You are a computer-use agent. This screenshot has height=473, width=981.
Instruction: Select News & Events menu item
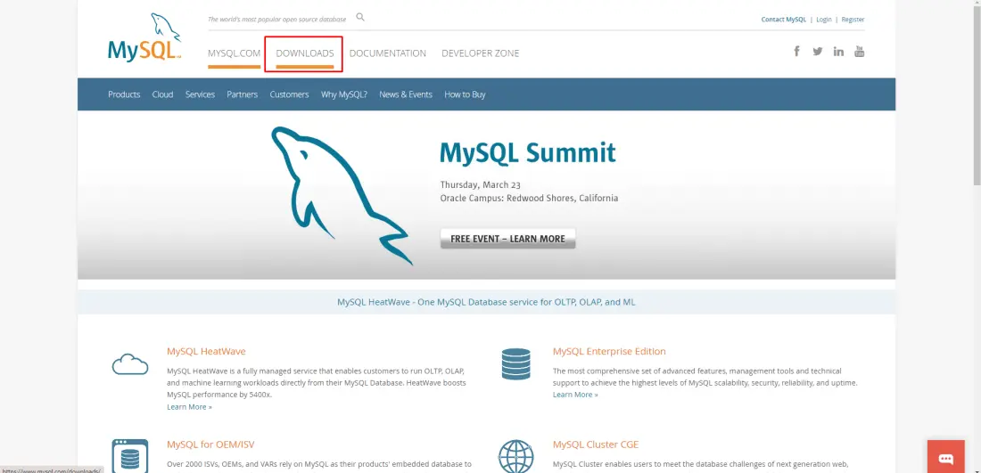[406, 94]
